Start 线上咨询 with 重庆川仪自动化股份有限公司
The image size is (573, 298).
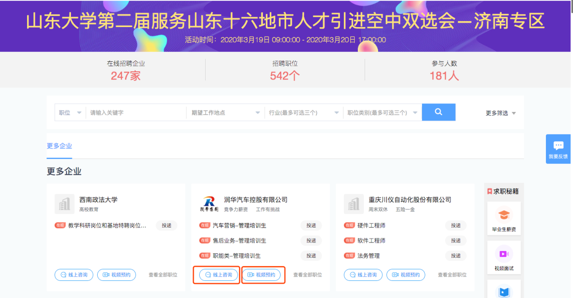[x=363, y=275]
